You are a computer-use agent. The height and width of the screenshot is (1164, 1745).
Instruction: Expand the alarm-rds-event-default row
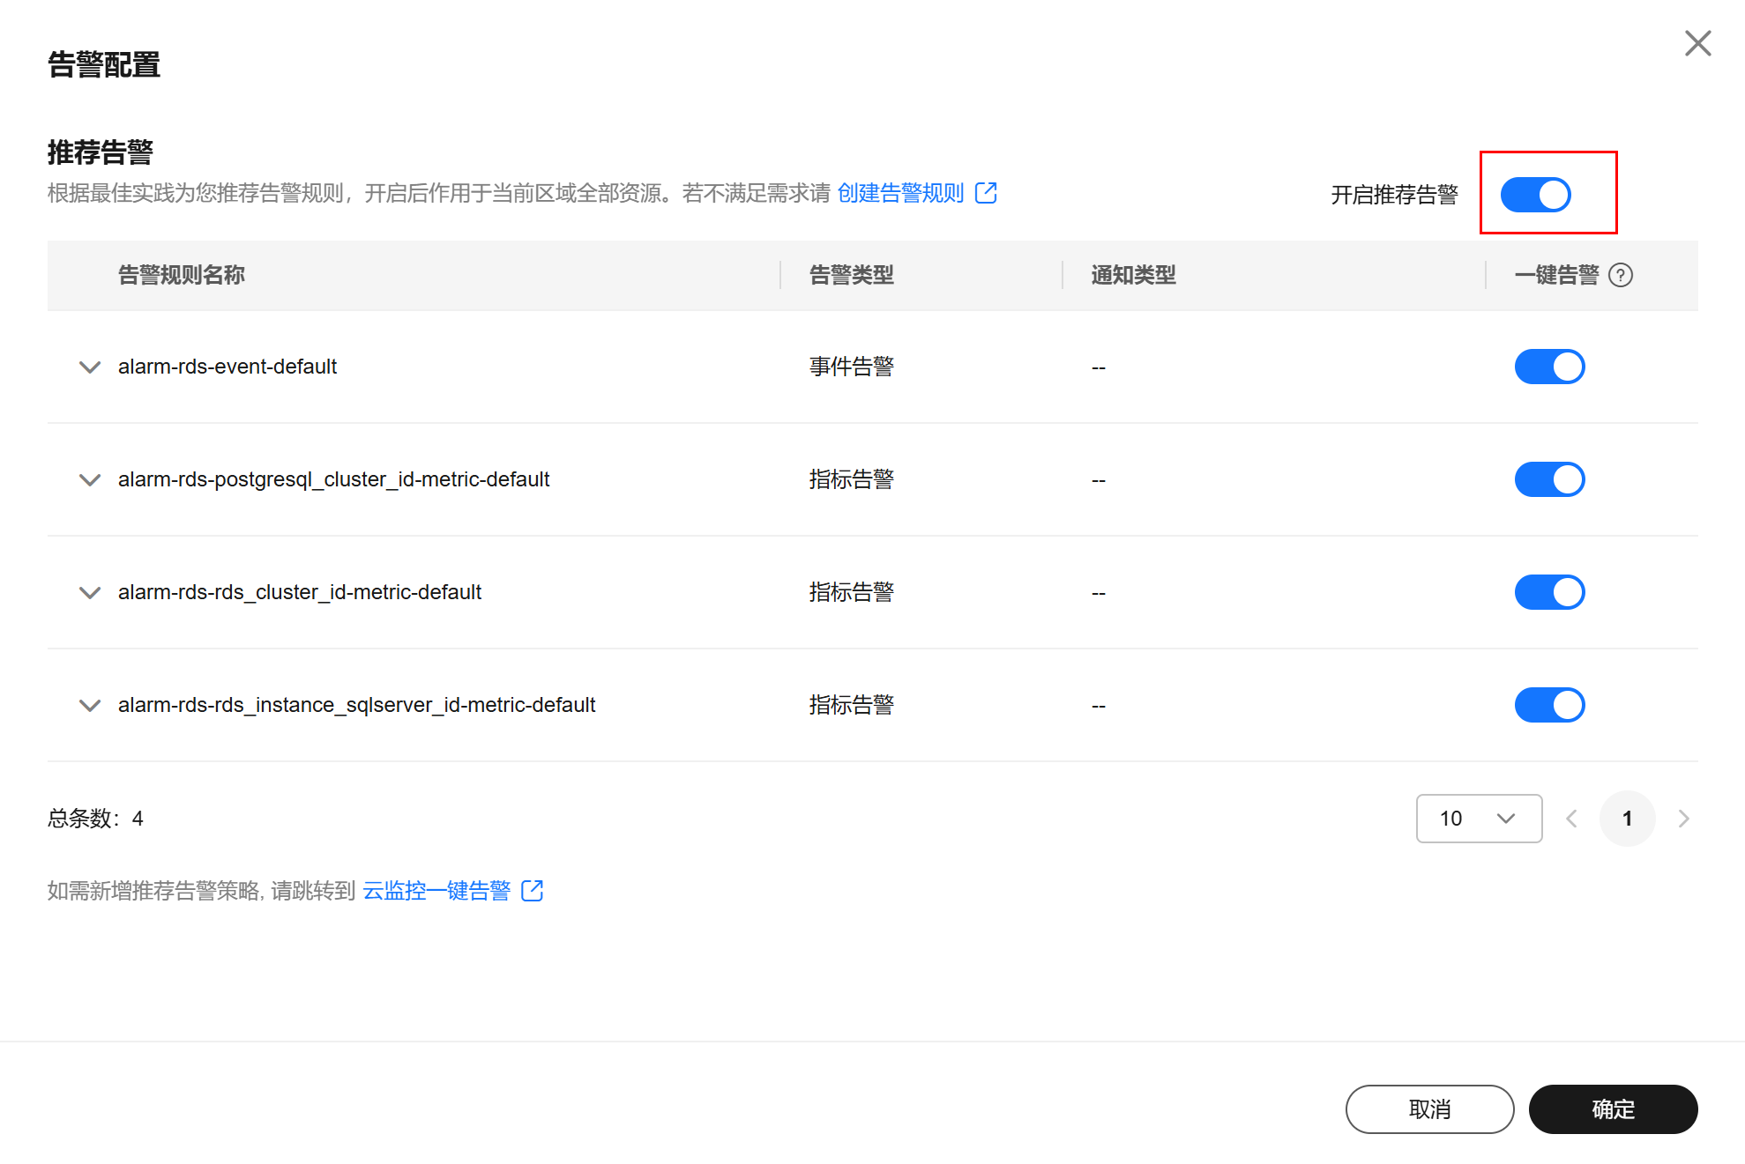point(89,367)
